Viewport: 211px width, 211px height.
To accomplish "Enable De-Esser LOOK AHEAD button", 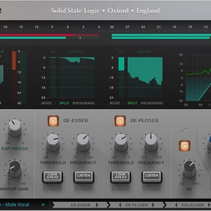I will (x=52, y=177).
